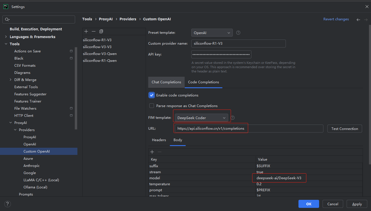Image resolution: width=371 pixels, height=211 pixels.
Task: Open Features Trainer settings
Action: click(28, 101)
